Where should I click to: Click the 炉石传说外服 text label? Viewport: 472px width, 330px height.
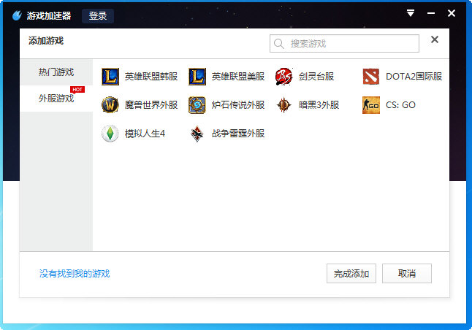[238, 105]
